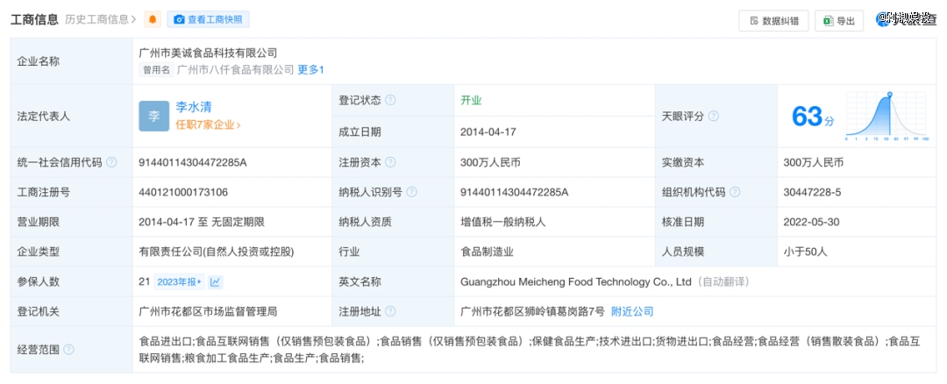The image size is (947, 384).
Task: Click help icon beside 经营范围
Action: tap(69, 349)
